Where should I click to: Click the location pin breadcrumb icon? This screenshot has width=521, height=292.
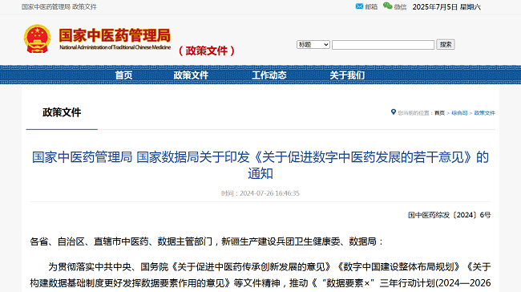[394, 112]
